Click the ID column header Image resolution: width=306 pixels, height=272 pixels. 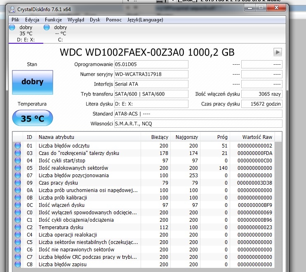pos(29,137)
